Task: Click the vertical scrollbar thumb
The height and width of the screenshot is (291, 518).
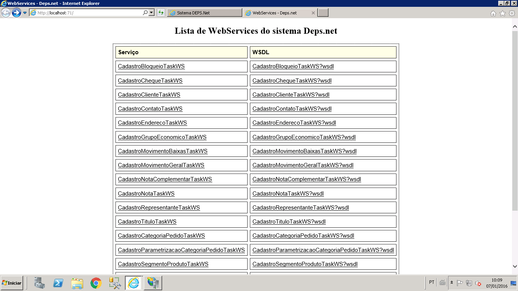Action: [515, 120]
